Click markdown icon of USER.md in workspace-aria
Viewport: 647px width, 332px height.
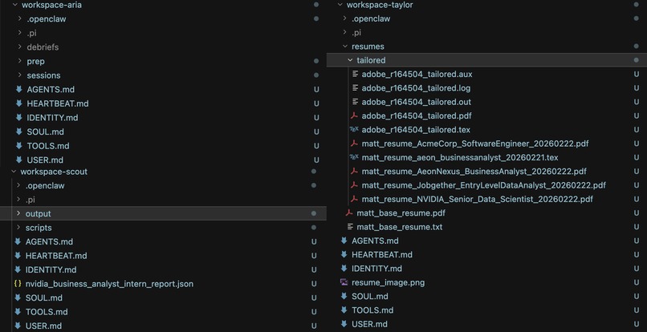tap(18, 160)
